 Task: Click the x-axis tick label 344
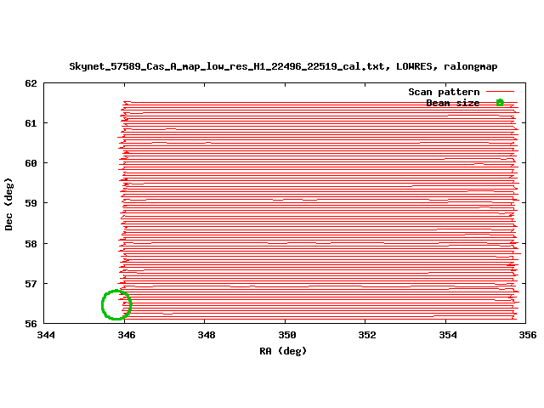(x=46, y=335)
